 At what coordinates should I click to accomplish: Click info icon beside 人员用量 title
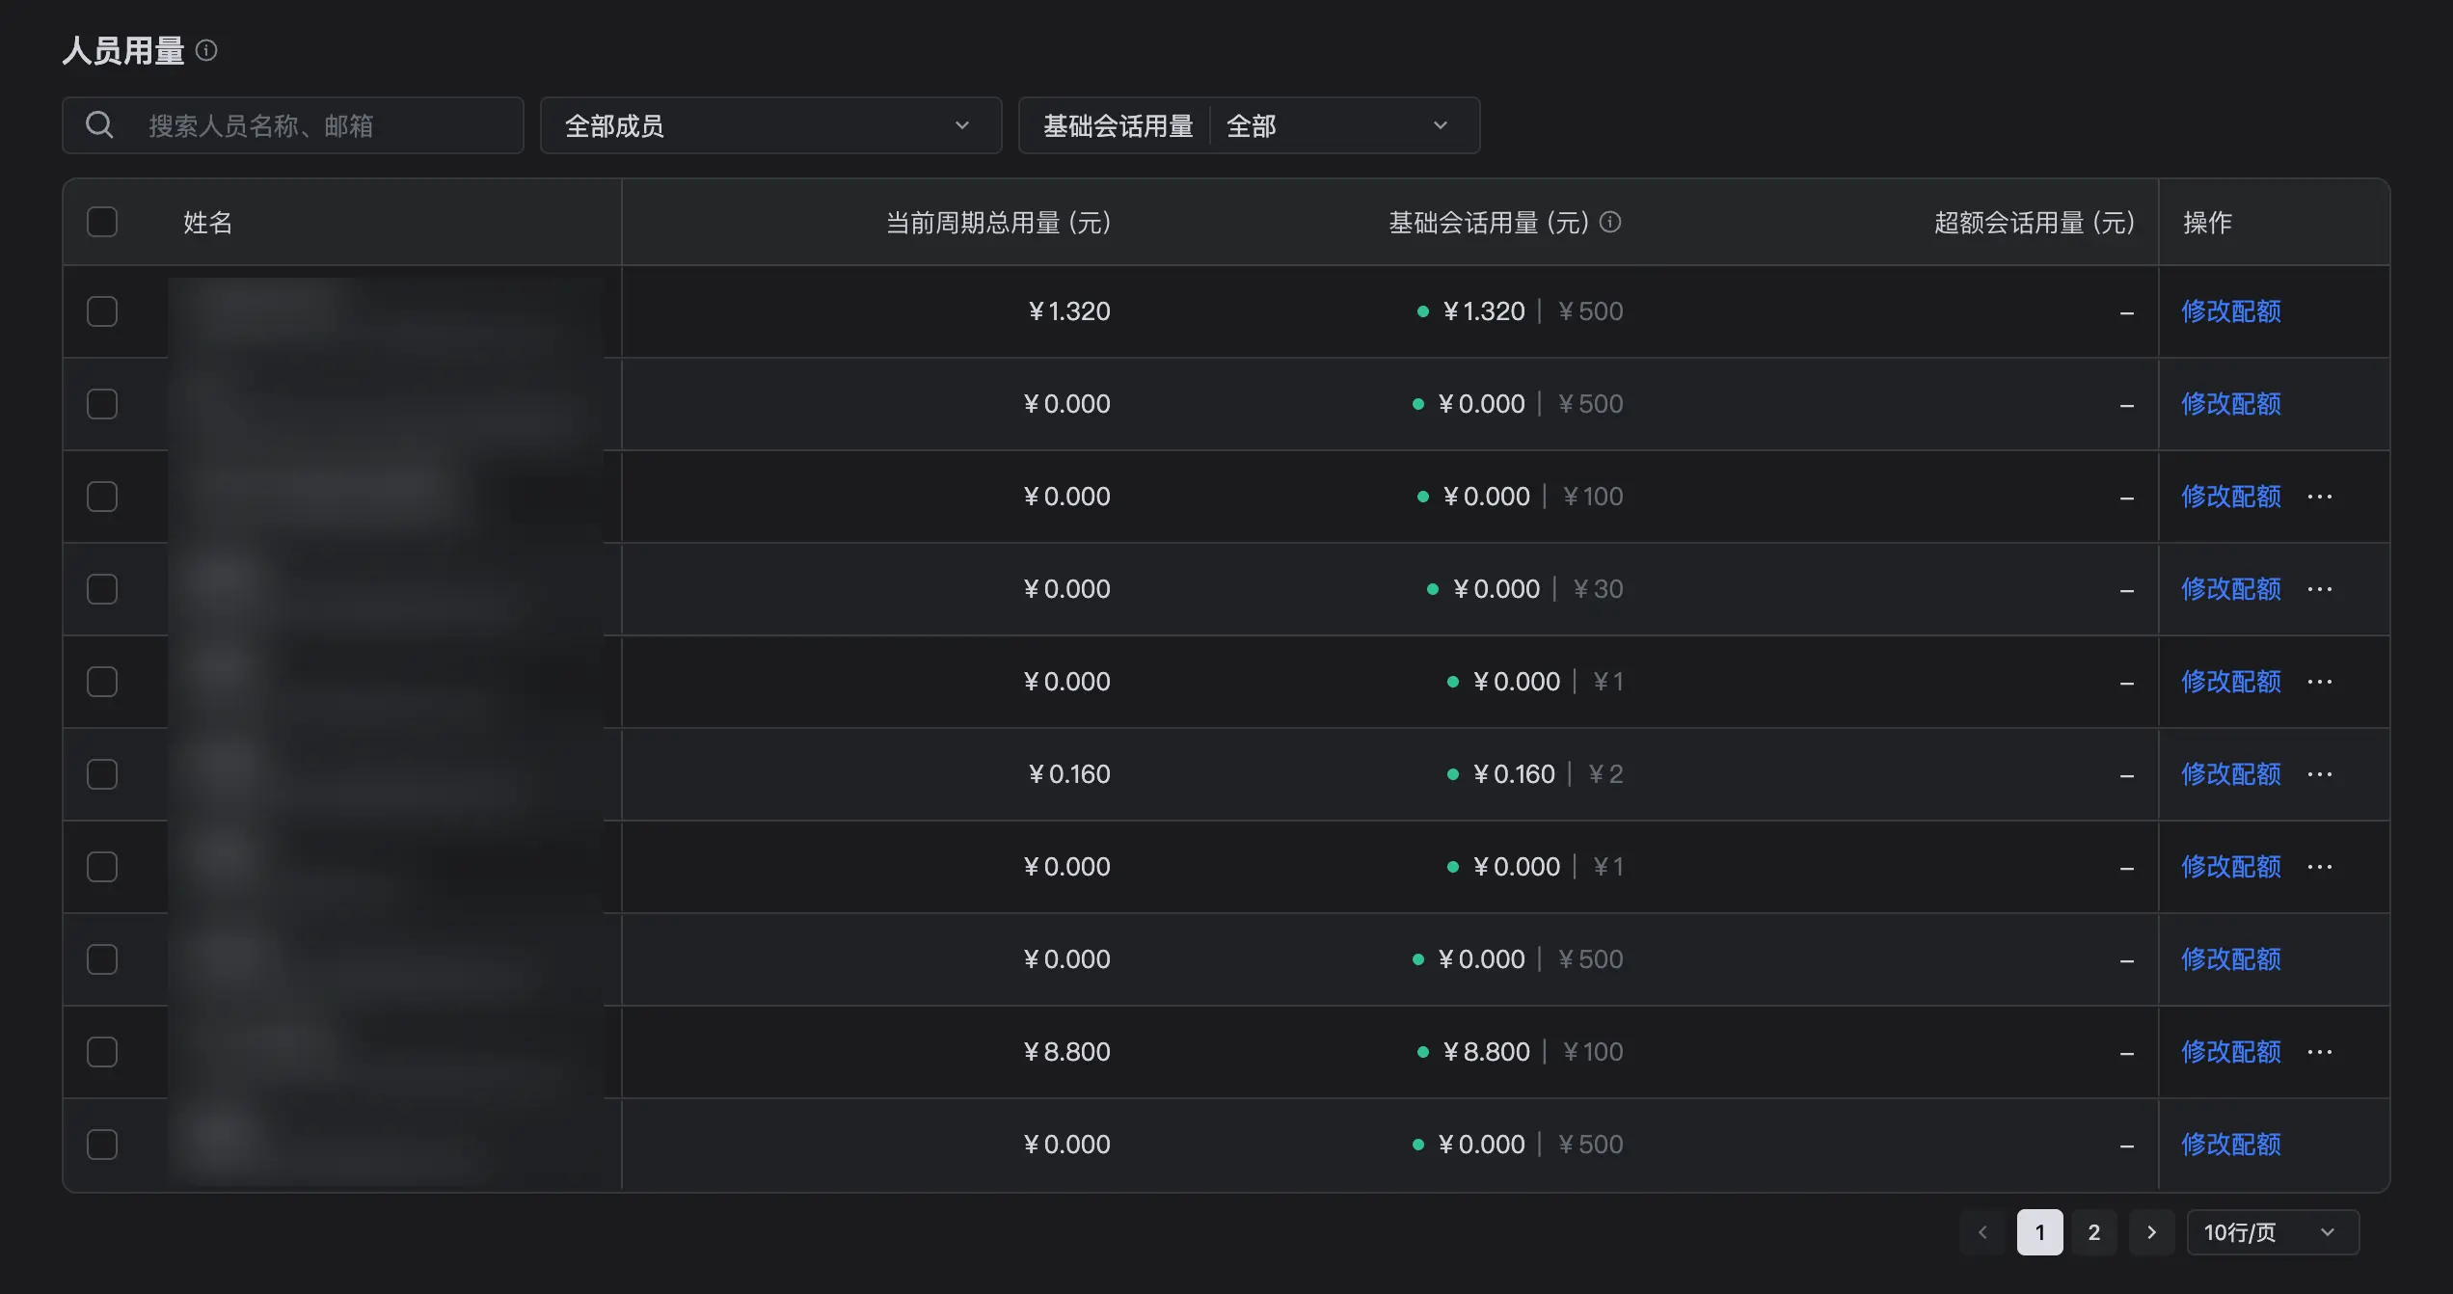point(206,50)
